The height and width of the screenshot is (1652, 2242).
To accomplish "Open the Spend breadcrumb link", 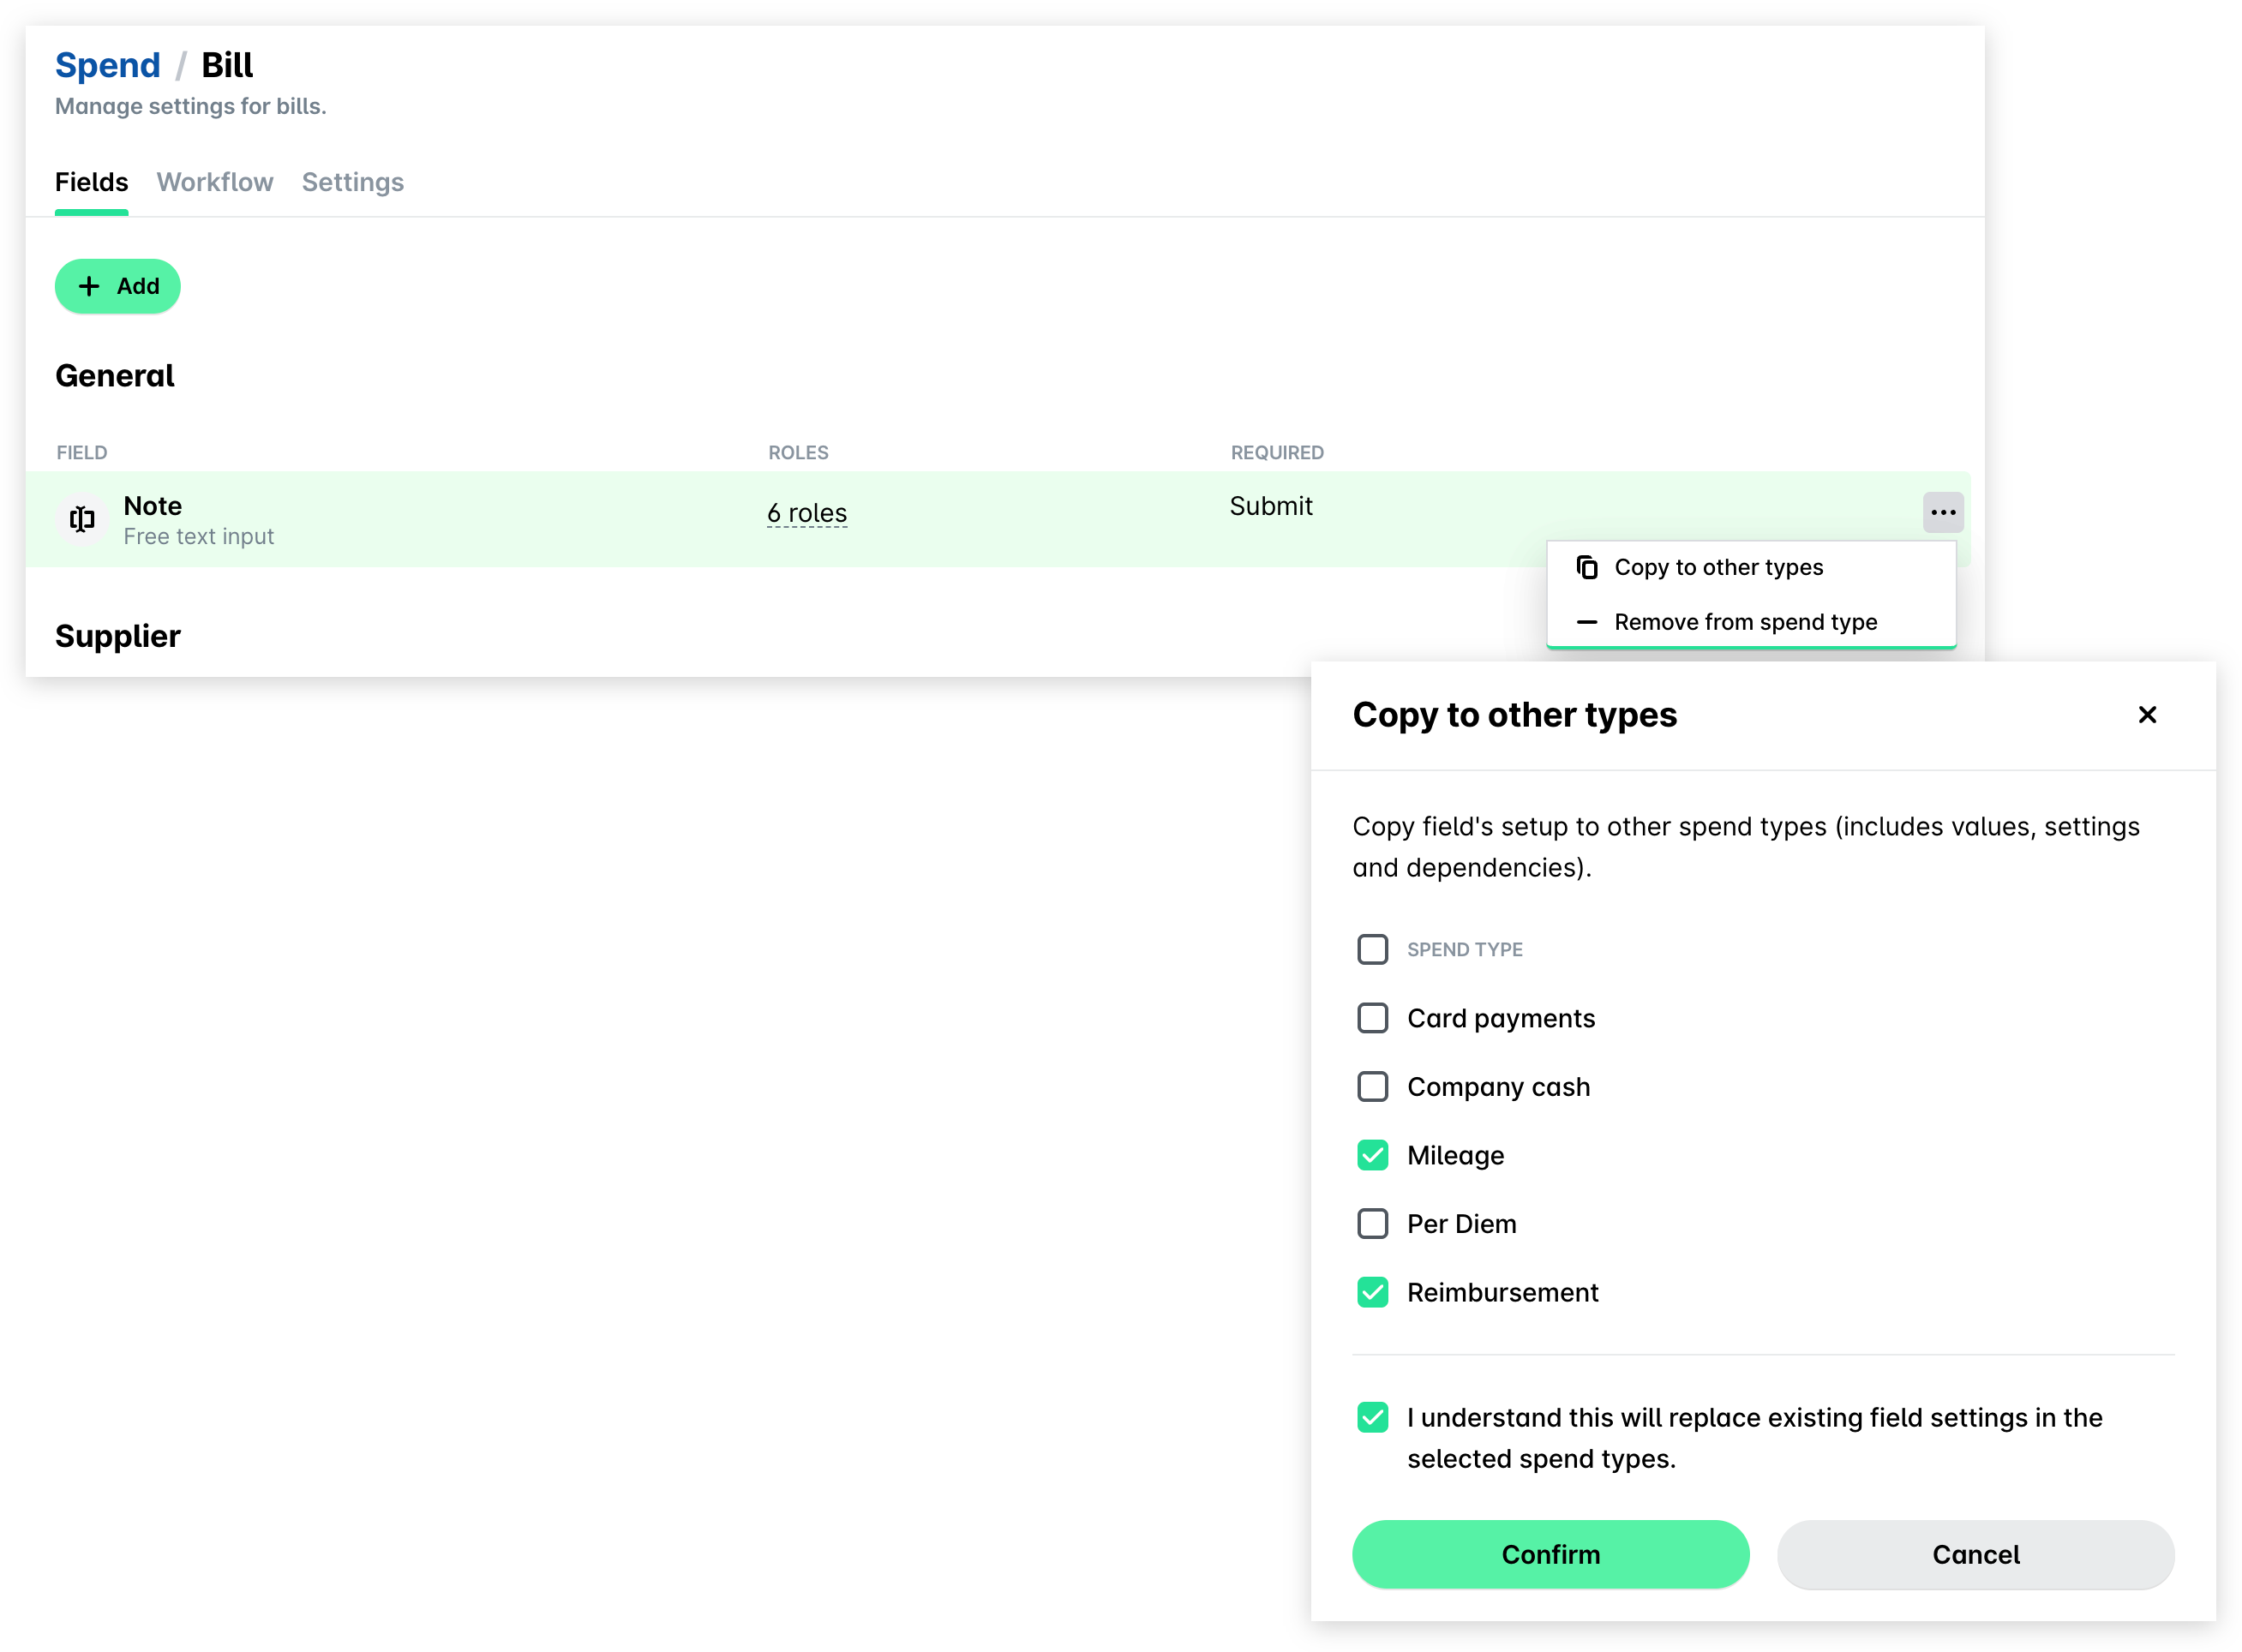I will 107,65.
